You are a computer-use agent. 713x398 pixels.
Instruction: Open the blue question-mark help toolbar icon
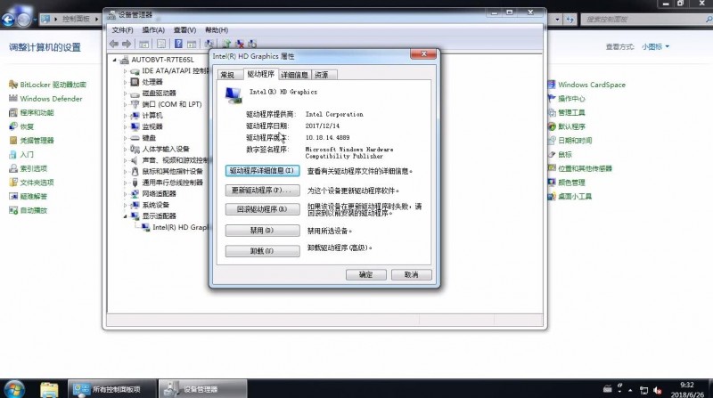pos(178,44)
